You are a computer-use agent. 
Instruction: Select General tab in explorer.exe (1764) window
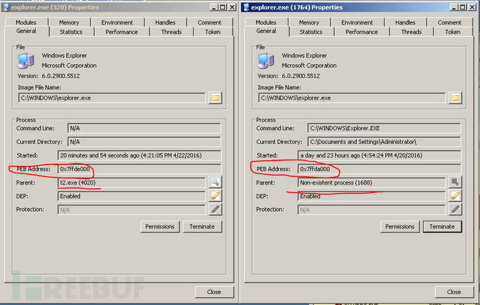point(266,31)
